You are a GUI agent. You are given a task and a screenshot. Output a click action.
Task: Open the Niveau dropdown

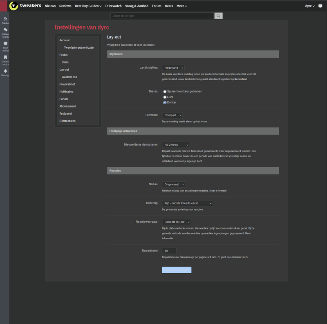point(174,184)
